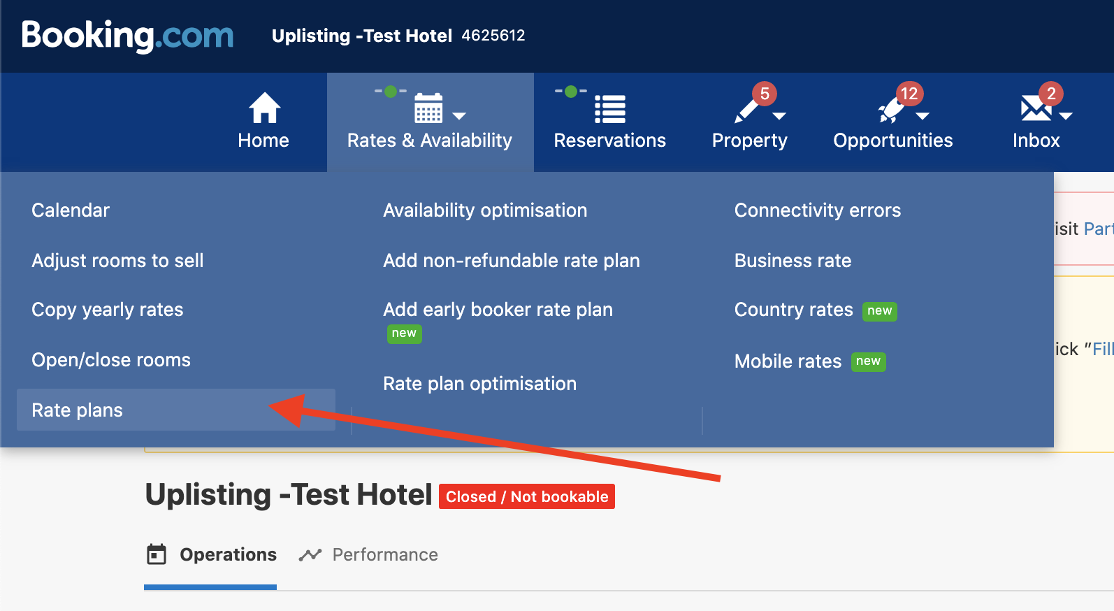The image size is (1114, 611).
Task: Click the property ID 4625612
Action: click(493, 36)
